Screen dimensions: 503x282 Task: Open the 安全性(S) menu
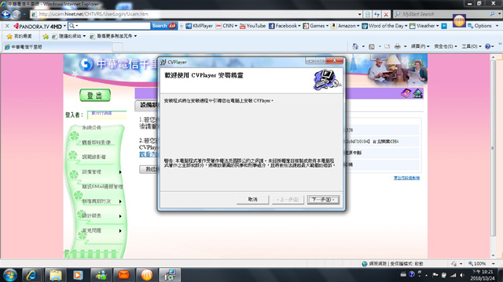[446, 46]
